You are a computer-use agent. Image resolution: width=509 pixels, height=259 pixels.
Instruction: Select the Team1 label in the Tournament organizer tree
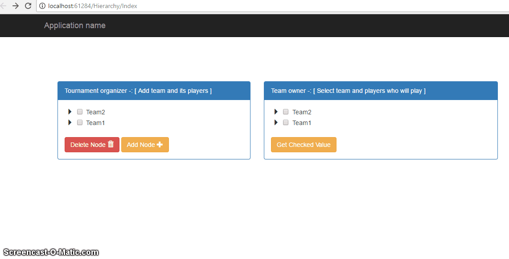95,123
